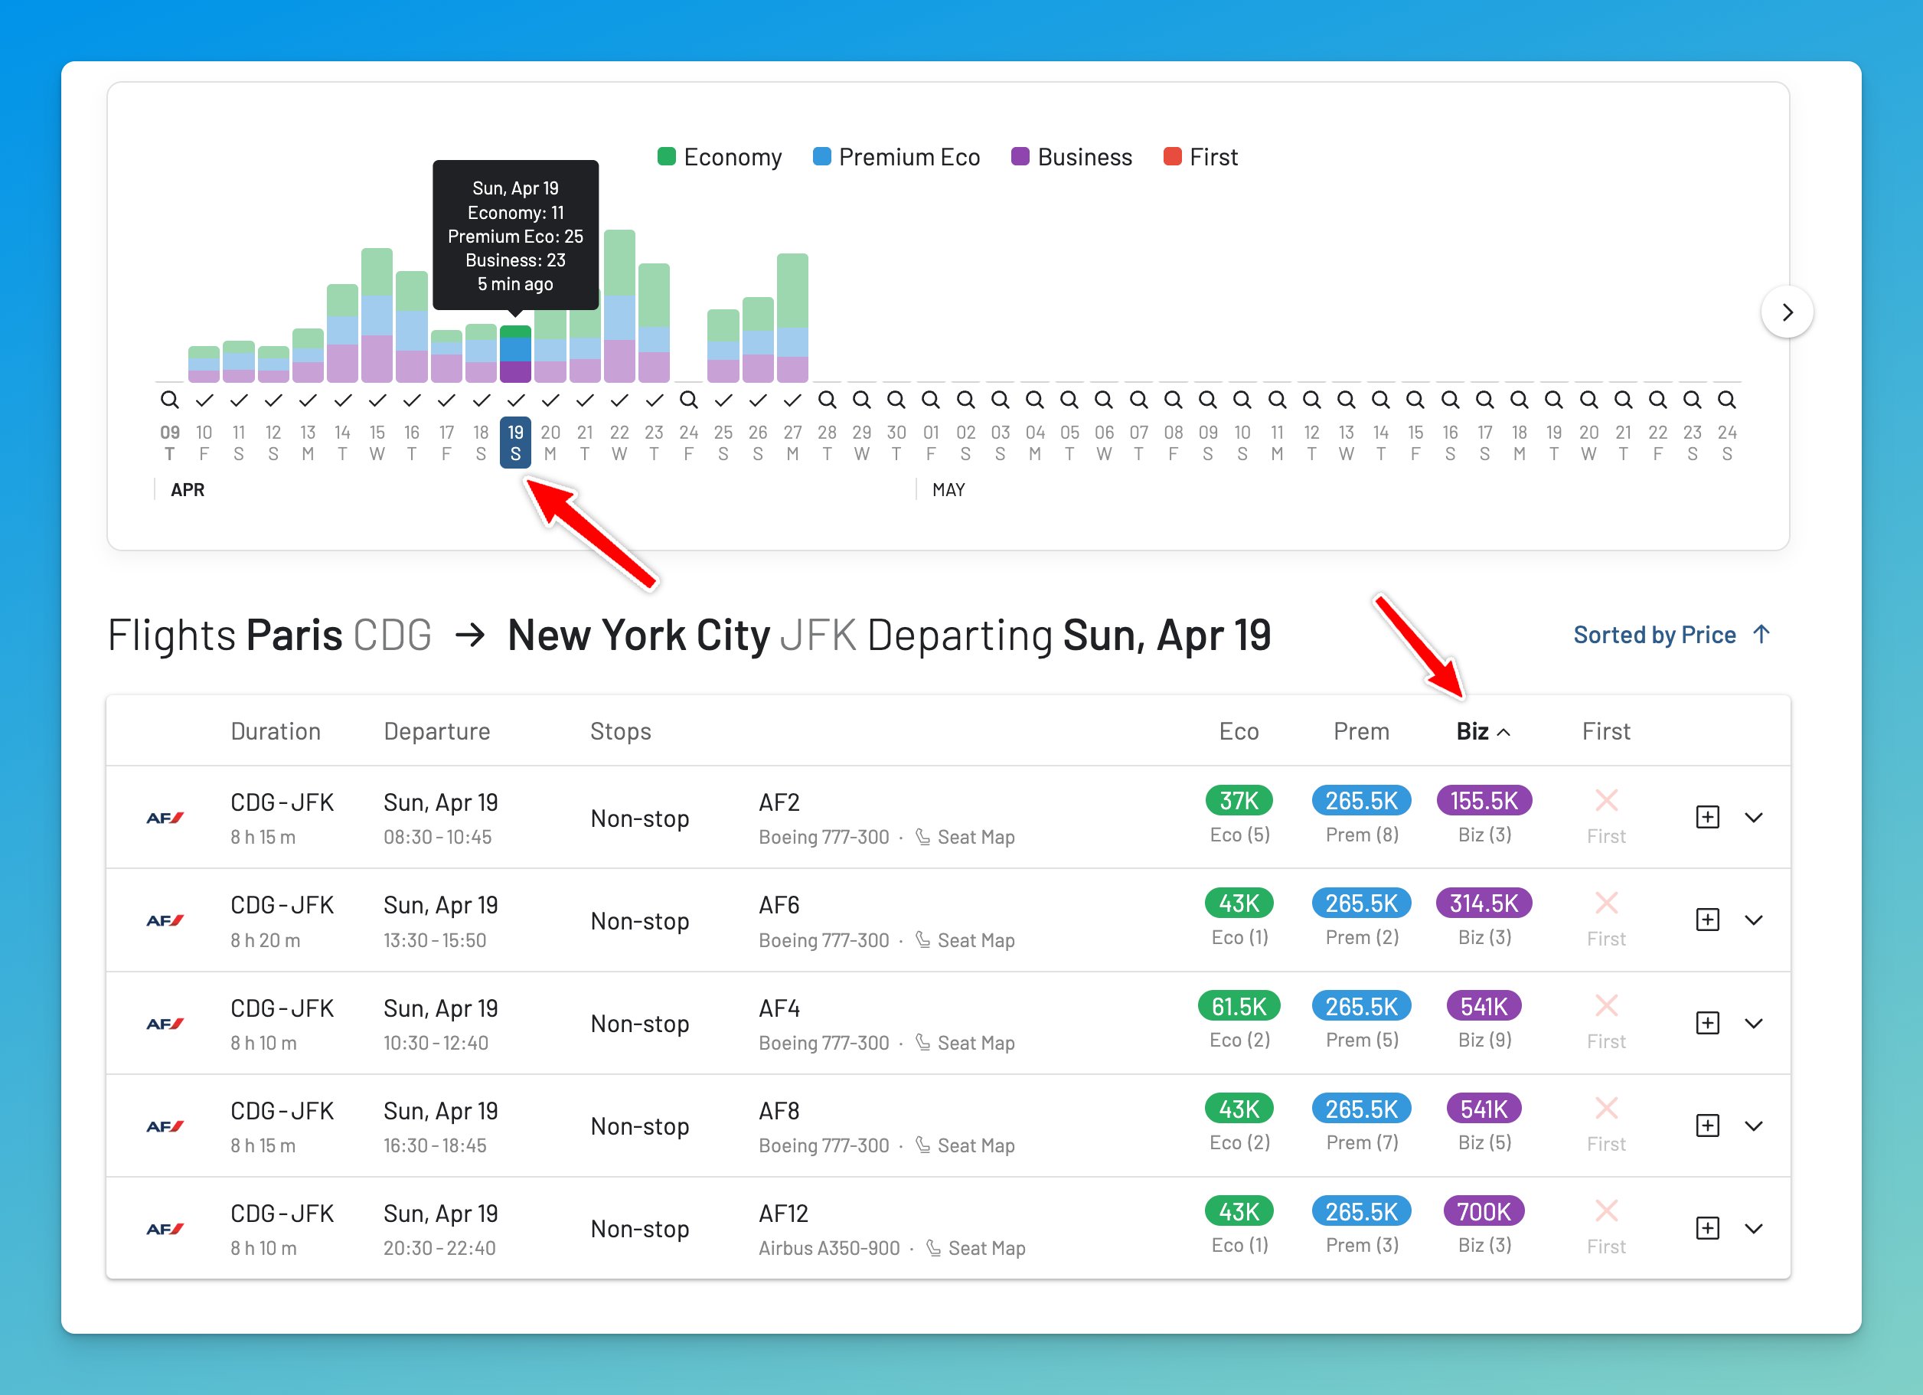1923x1395 pixels.
Task: Expand details for flight AF8
Action: coord(1753,1126)
